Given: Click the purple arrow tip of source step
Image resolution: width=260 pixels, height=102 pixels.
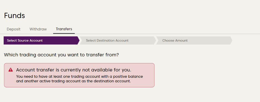Looking at the screenshot, I should click(x=78, y=41).
